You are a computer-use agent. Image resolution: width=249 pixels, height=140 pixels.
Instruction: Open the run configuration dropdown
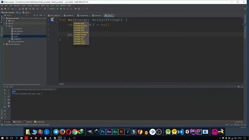(52, 9)
